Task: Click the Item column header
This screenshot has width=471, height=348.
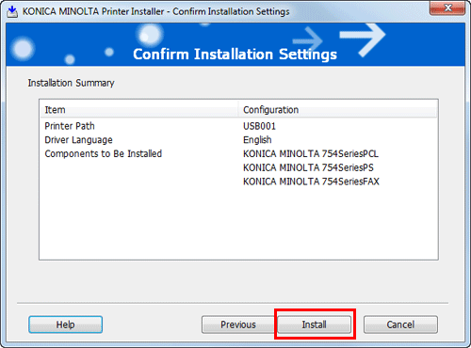Action: 139,110
